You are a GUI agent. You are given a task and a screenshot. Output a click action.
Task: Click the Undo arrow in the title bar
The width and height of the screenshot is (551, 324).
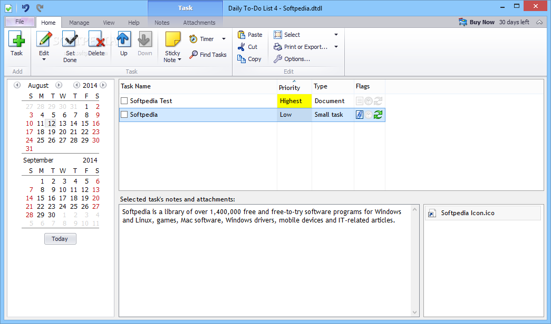[25, 8]
